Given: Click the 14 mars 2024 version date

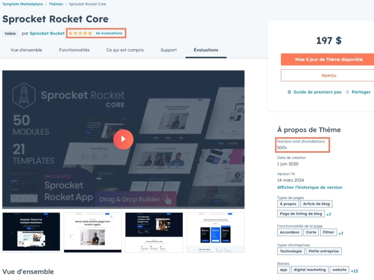Looking at the screenshot, I should click(290, 180).
